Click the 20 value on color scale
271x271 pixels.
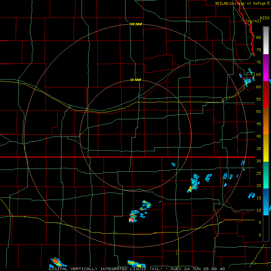259,186
